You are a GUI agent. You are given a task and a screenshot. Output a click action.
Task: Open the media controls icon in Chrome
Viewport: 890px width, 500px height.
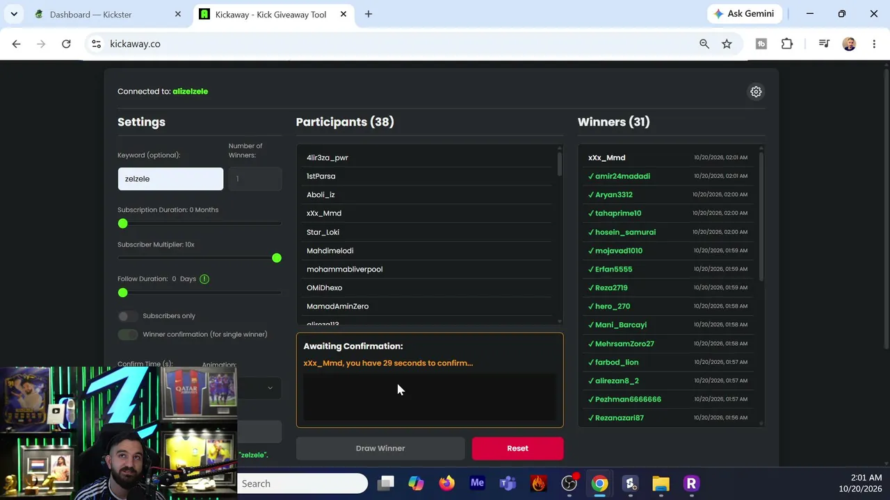(x=824, y=44)
